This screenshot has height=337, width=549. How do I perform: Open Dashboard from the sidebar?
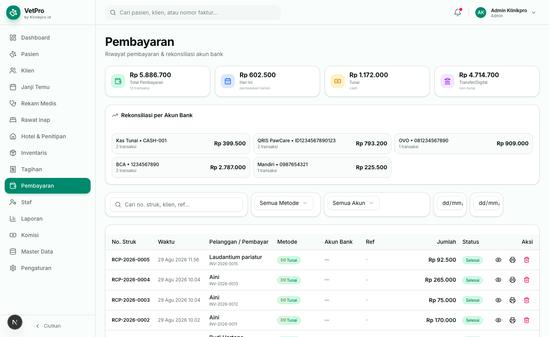point(47,38)
